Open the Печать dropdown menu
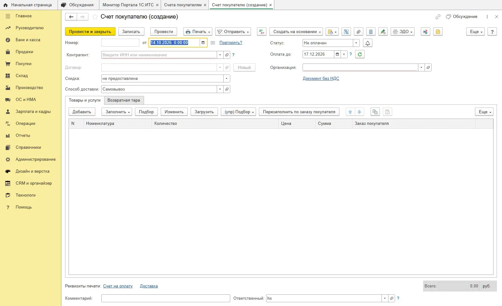Viewport: 502px width, 306px height. [198, 31]
